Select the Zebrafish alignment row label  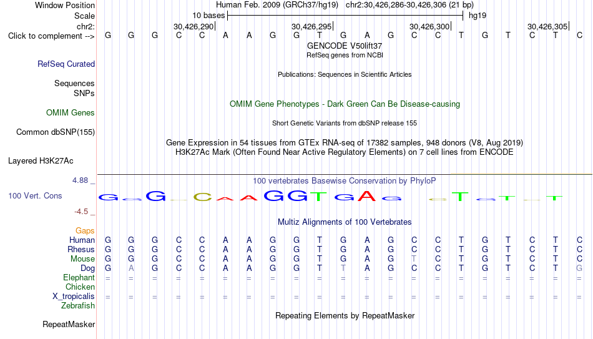[78, 305]
